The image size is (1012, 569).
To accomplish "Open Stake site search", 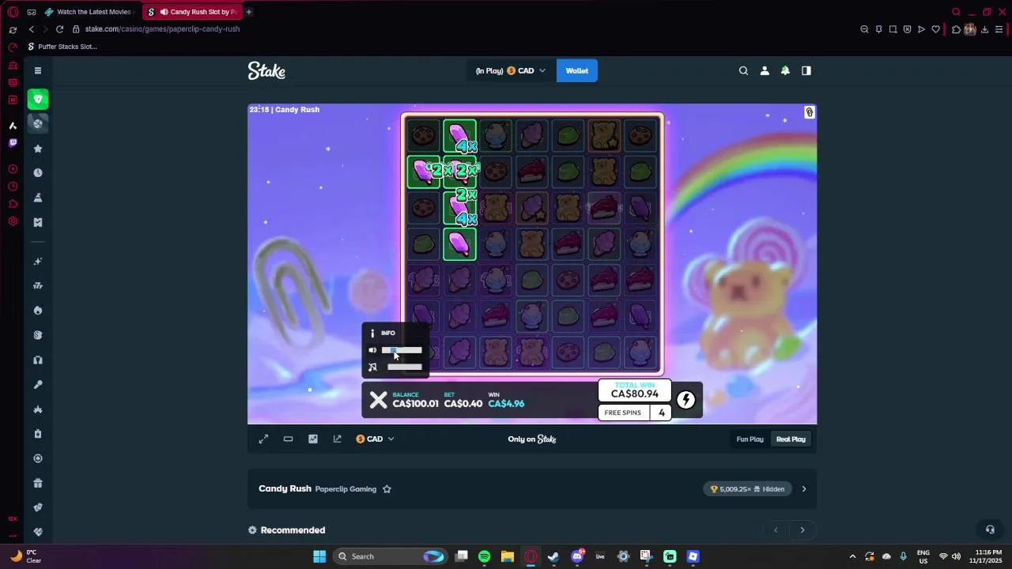I will pos(743,70).
